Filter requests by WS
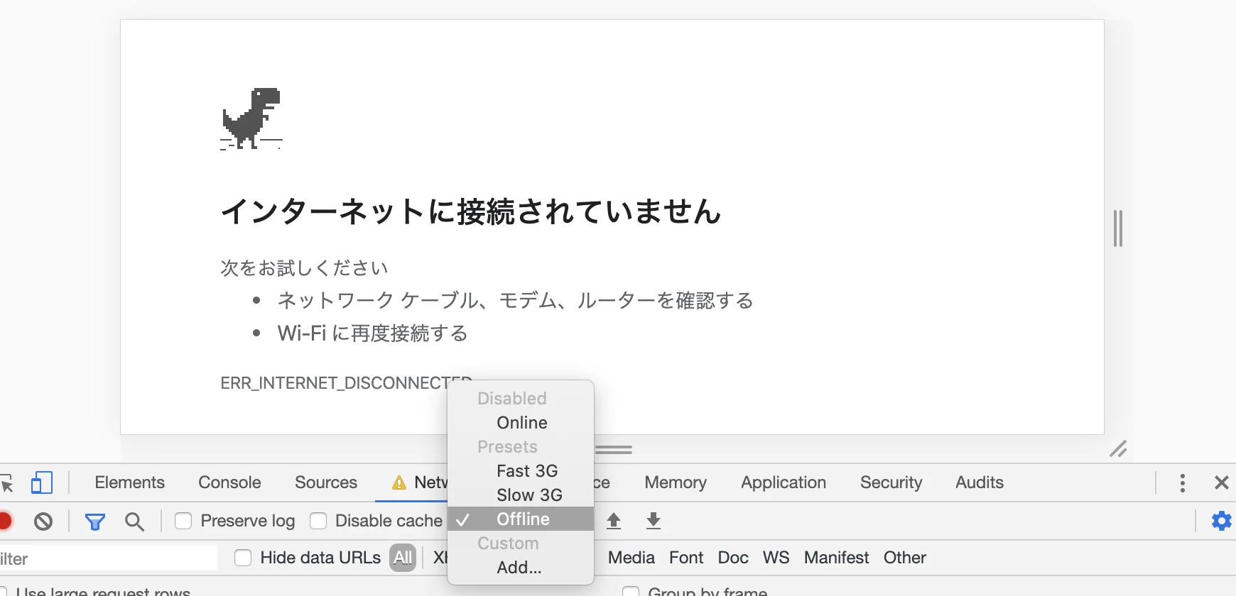Image resolution: width=1236 pixels, height=596 pixels. coord(776,558)
